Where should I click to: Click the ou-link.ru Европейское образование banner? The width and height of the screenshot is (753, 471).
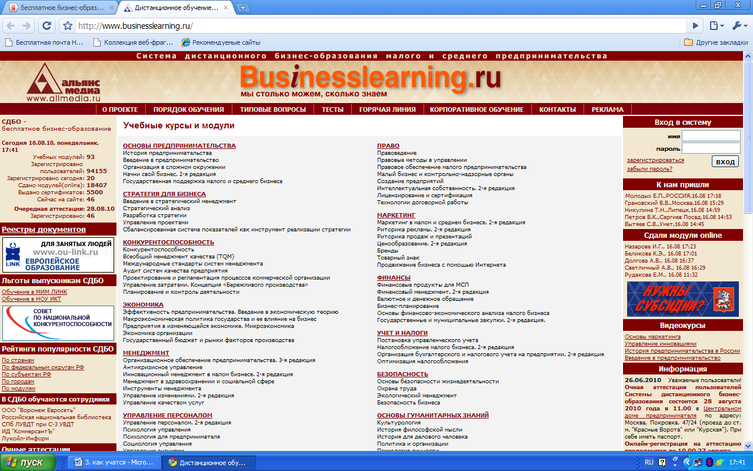(x=58, y=256)
